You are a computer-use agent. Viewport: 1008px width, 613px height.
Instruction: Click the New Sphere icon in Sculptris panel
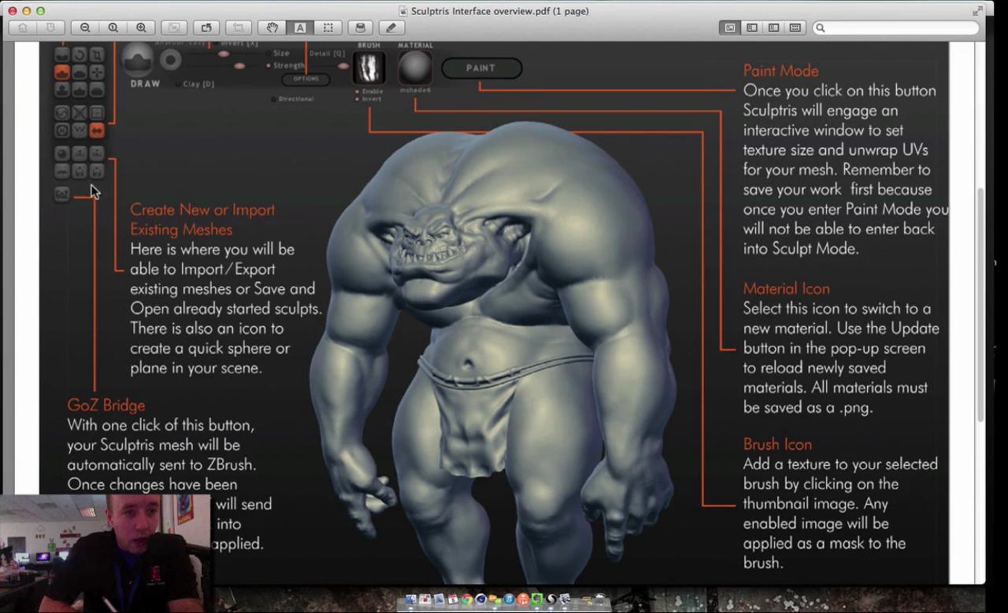coord(62,153)
